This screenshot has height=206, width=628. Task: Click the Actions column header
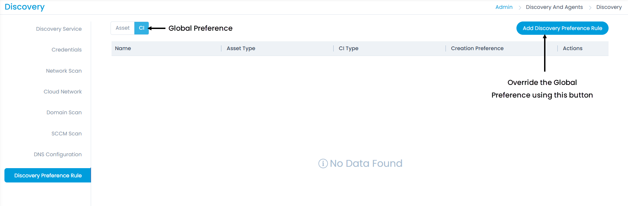coord(572,48)
